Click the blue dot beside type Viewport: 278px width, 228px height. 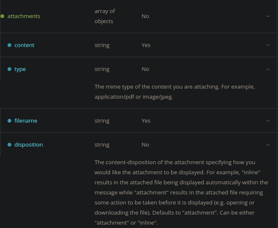(10, 69)
